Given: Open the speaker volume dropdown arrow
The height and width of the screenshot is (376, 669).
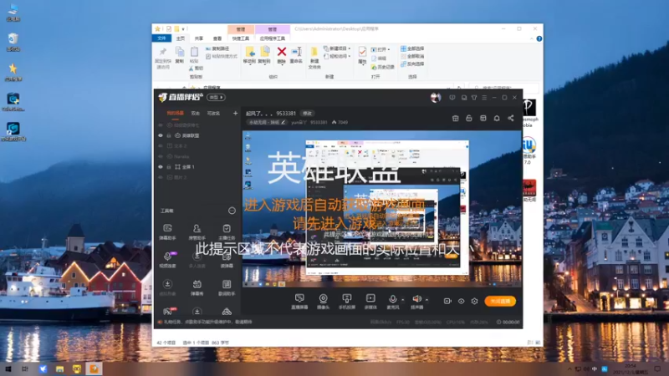Looking at the screenshot, I should coord(426,300).
